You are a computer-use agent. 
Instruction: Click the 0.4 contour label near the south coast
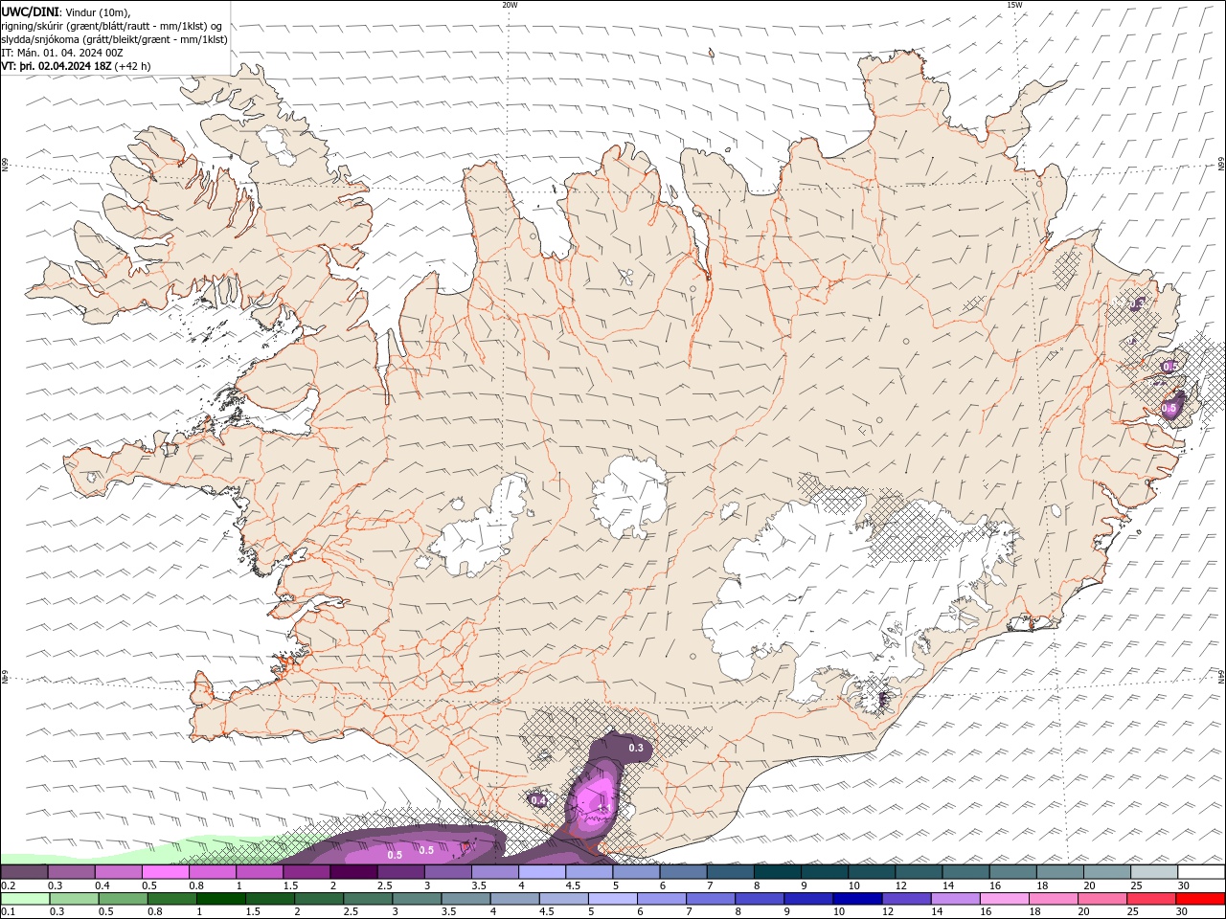tap(538, 800)
